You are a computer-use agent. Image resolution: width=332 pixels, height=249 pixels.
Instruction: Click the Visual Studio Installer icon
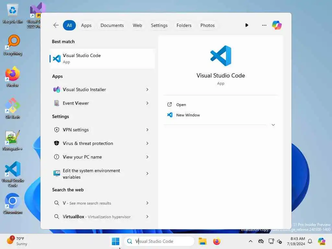[56, 89]
